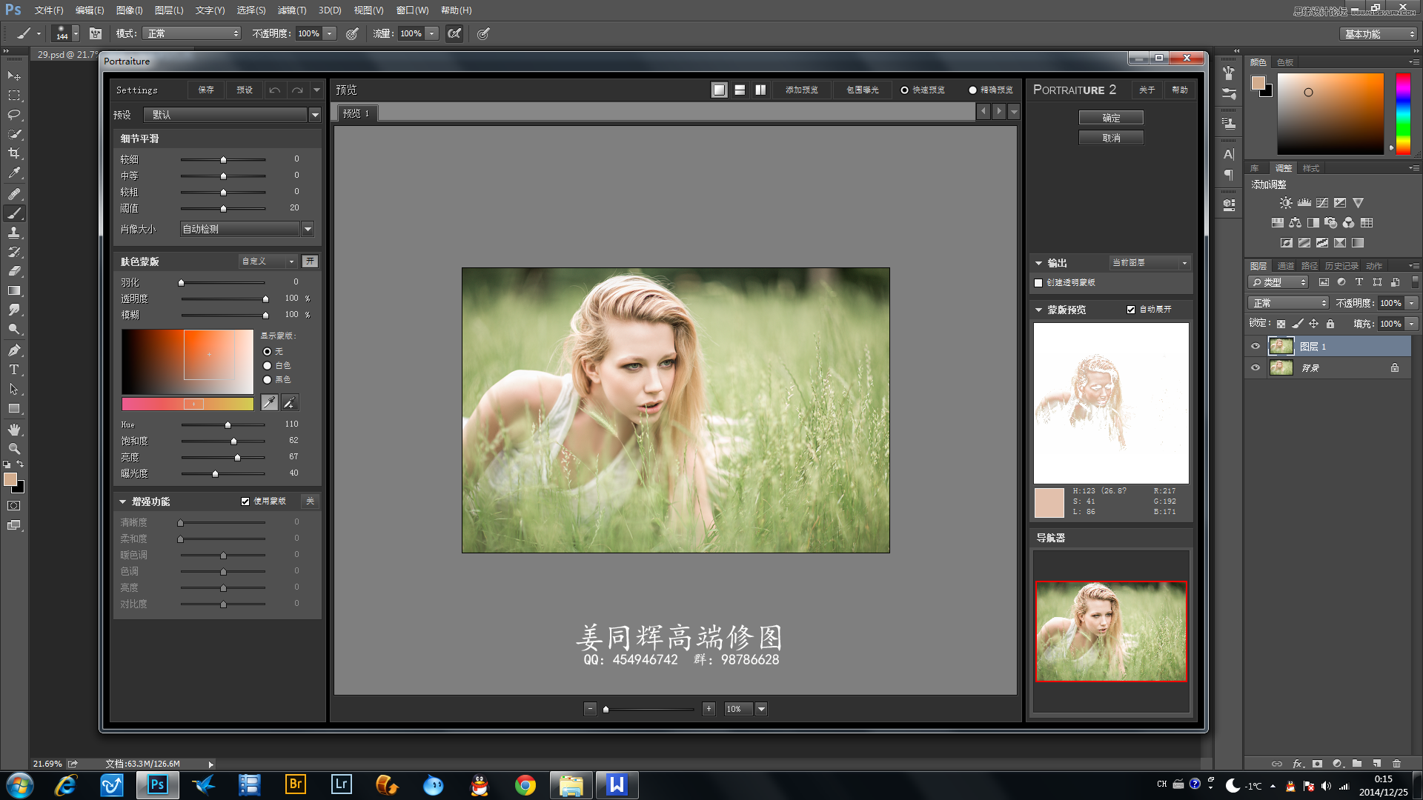Image resolution: width=1423 pixels, height=800 pixels.
Task: Click the confirm OK button
Action: tap(1111, 118)
